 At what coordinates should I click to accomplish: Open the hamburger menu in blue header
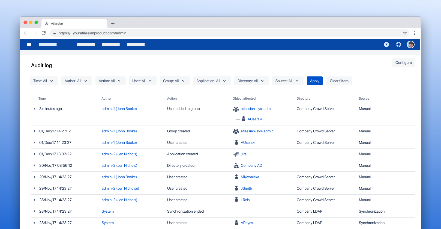tap(29, 44)
